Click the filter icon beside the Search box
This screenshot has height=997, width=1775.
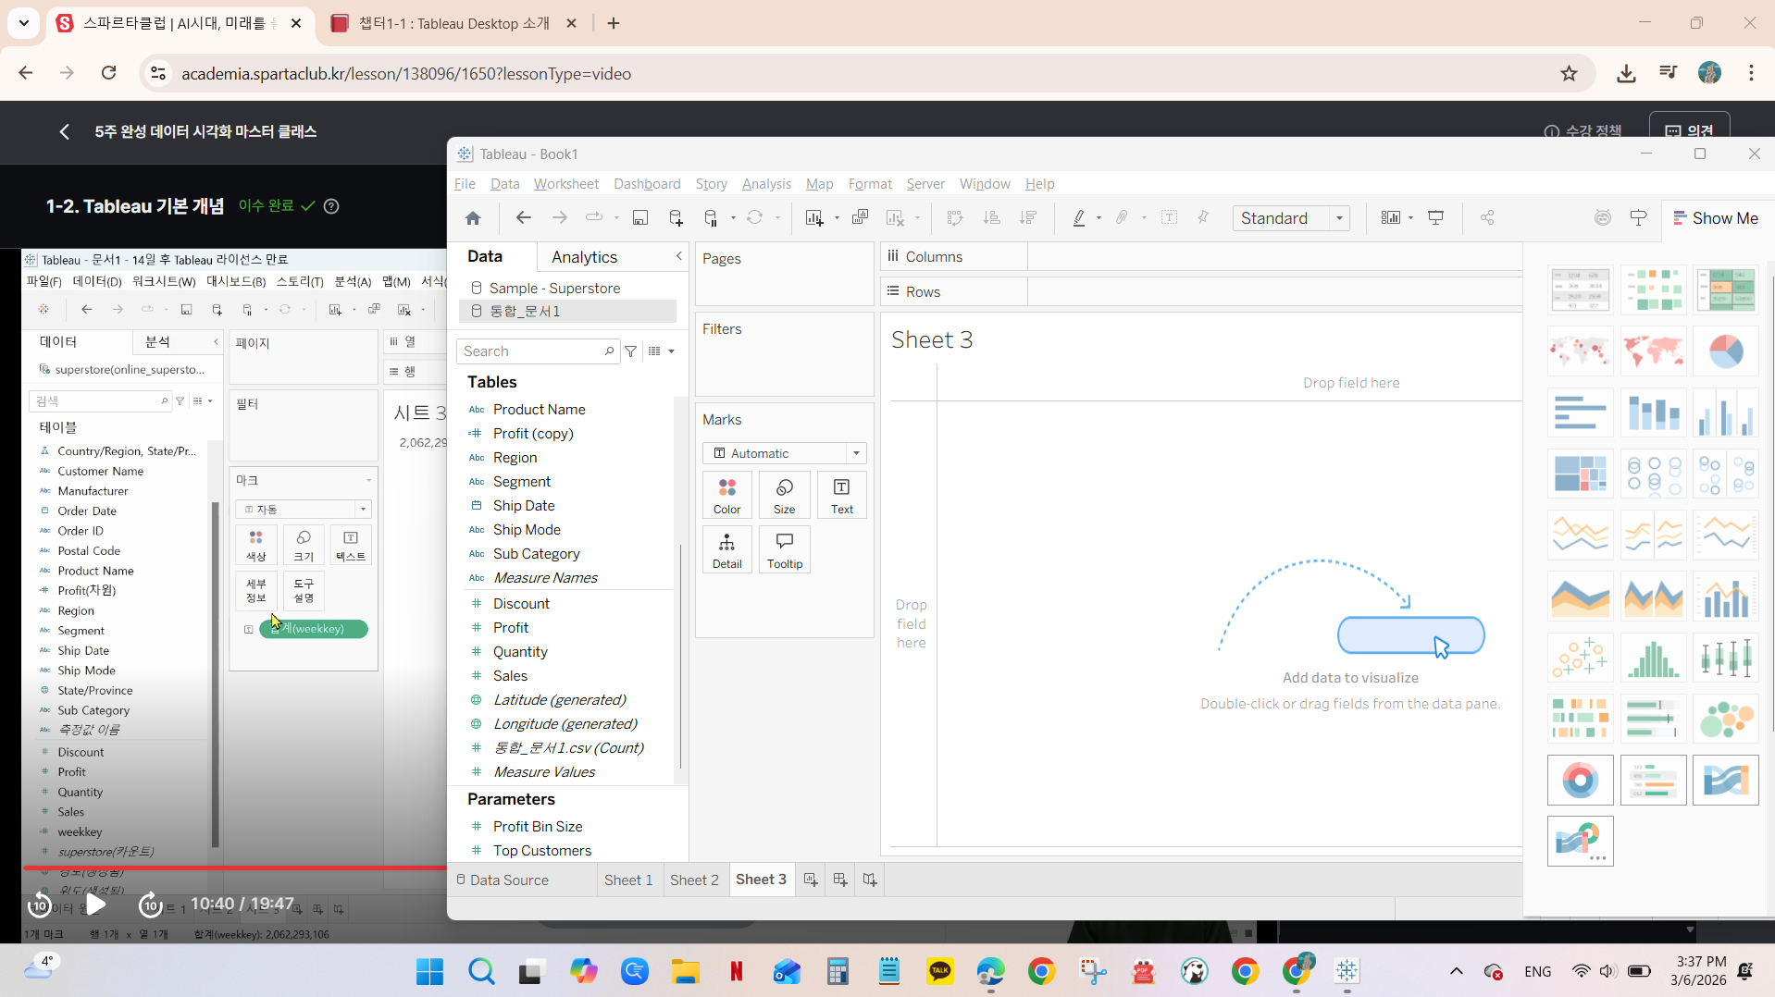tap(630, 351)
